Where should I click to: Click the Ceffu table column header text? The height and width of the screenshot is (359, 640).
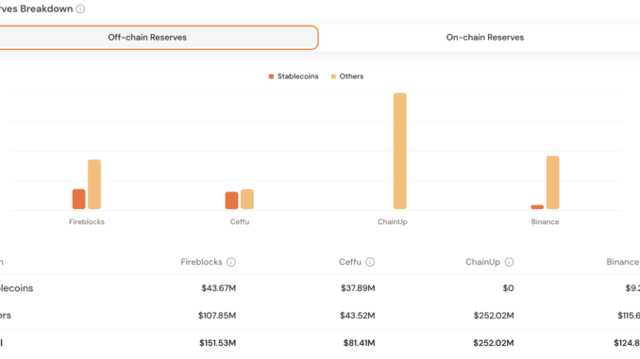click(350, 262)
